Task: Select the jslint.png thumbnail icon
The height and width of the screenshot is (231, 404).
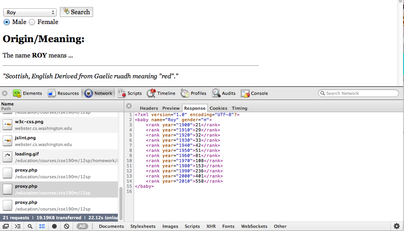Action: [7, 141]
